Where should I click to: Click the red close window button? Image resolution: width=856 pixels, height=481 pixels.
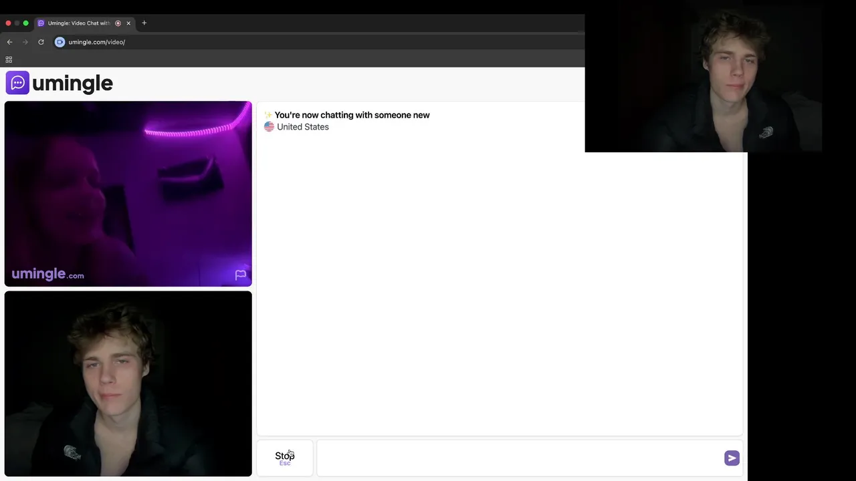(x=8, y=23)
